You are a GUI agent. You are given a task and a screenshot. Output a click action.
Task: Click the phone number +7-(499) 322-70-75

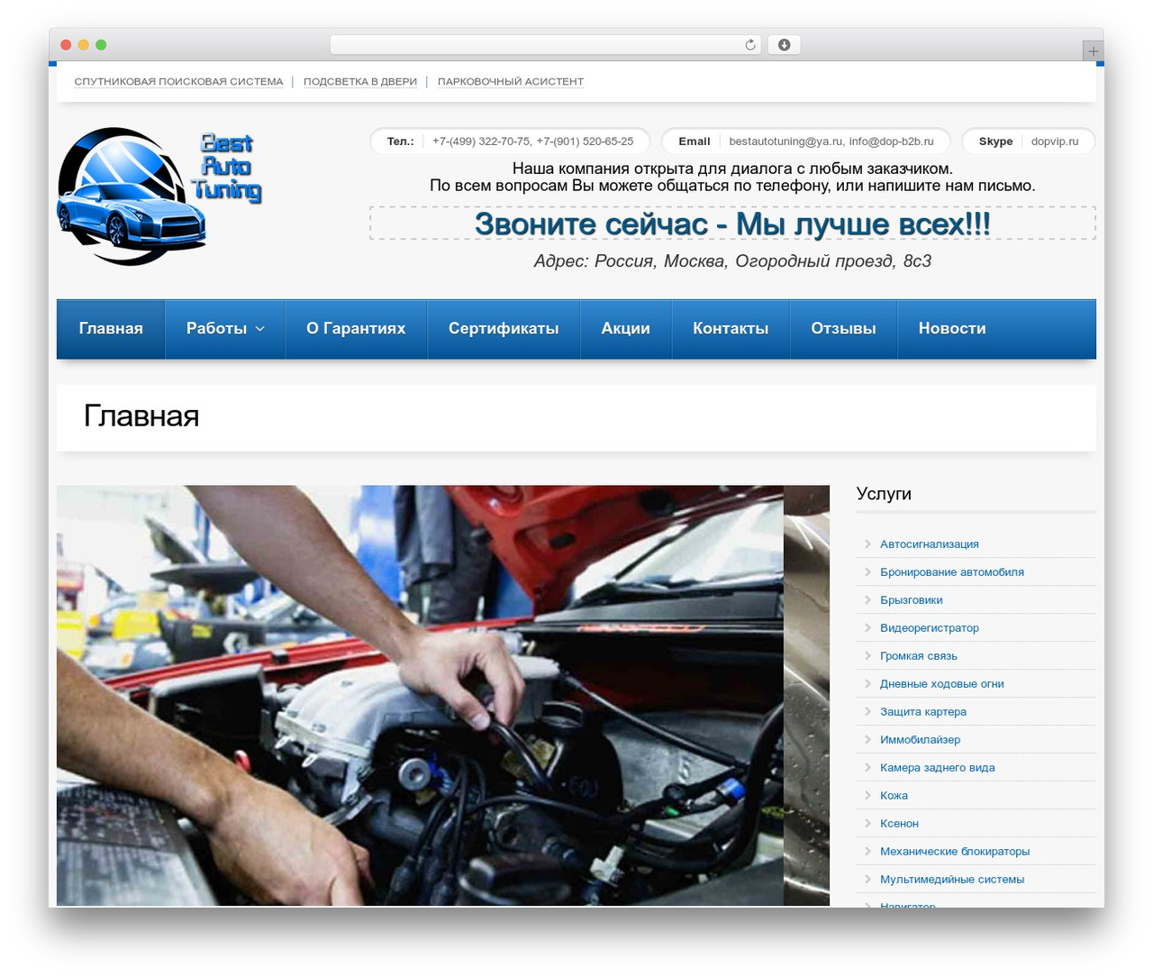tap(481, 142)
